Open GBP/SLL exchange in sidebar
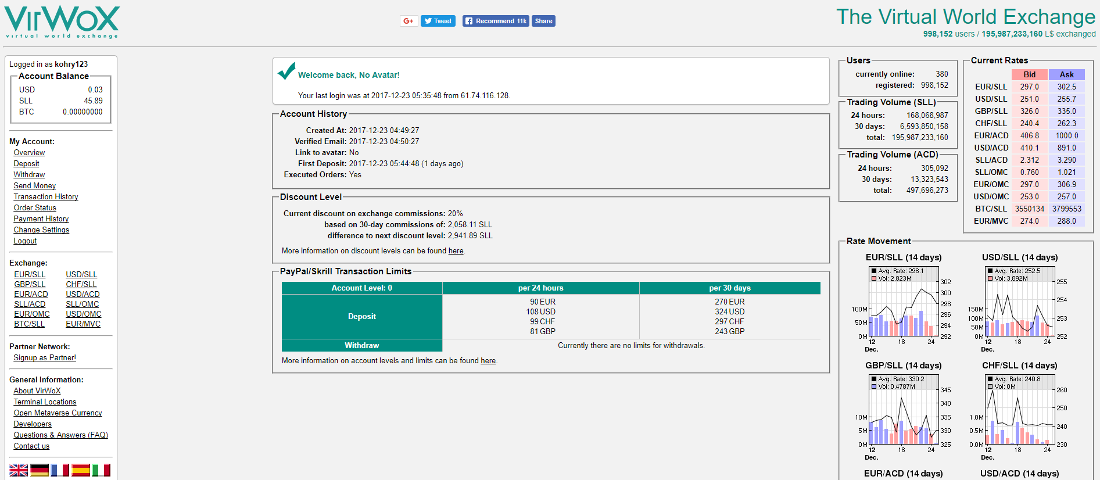This screenshot has width=1100, height=480. pyautogui.click(x=30, y=285)
